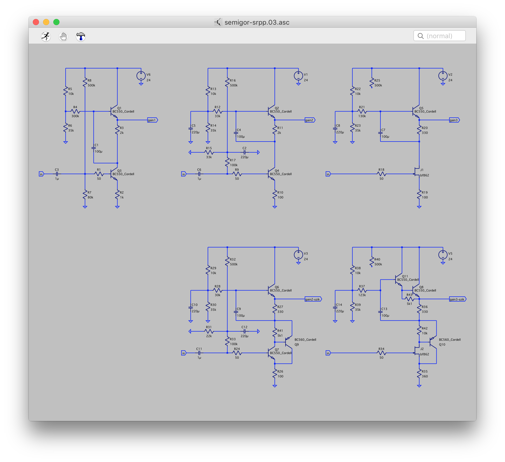Click the transistor icon in title bar

click(x=218, y=22)
